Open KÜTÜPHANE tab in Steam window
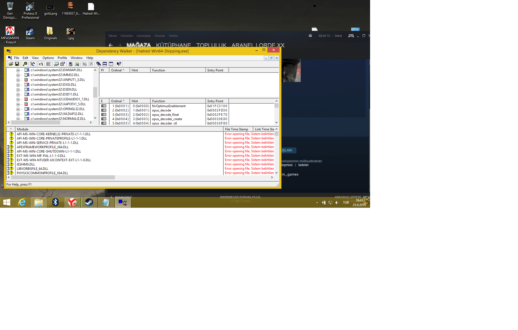 [x=173, y=45]
